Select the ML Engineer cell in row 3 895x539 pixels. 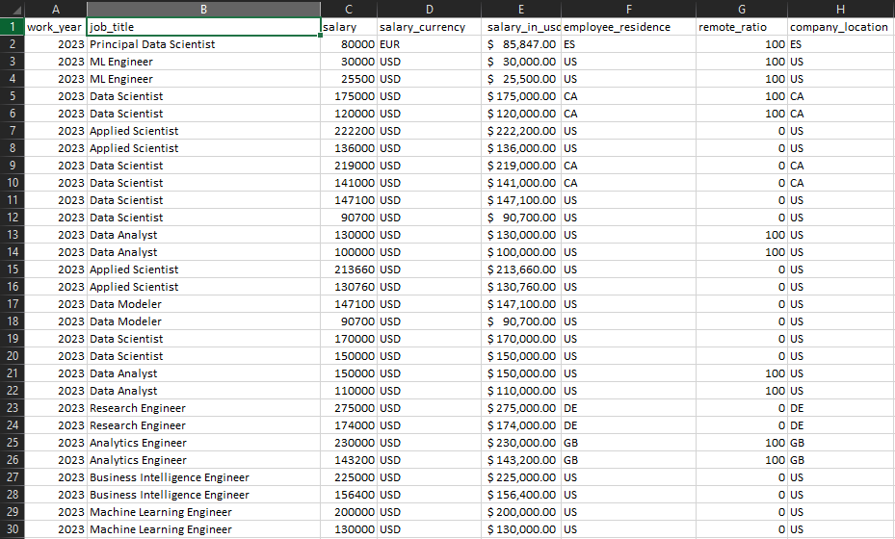(x=203, y=62)
